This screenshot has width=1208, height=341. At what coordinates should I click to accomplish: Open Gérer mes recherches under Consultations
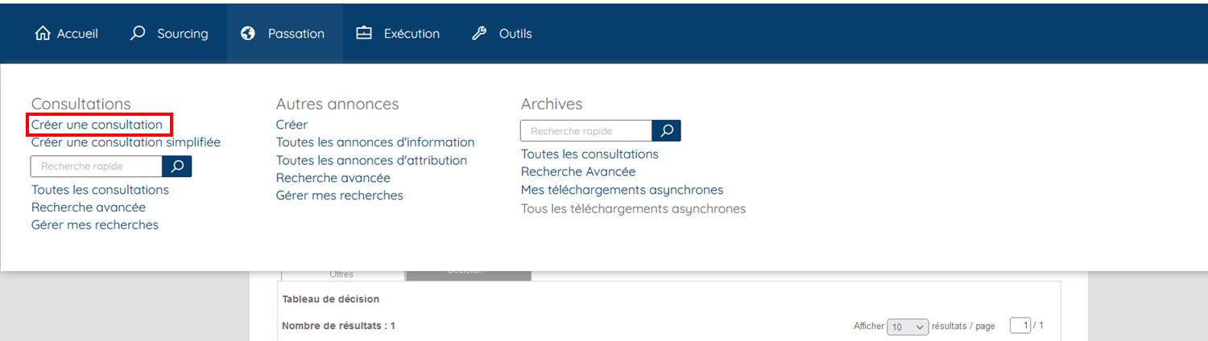click(95, 225)
